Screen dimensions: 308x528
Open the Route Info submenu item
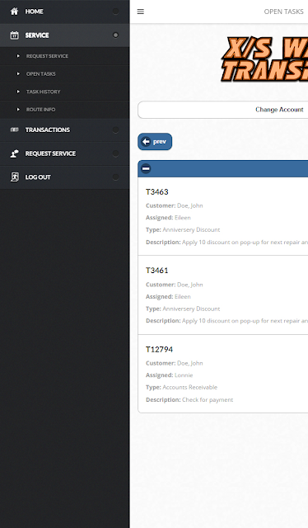pyautogui.click(x=64, y=110)
